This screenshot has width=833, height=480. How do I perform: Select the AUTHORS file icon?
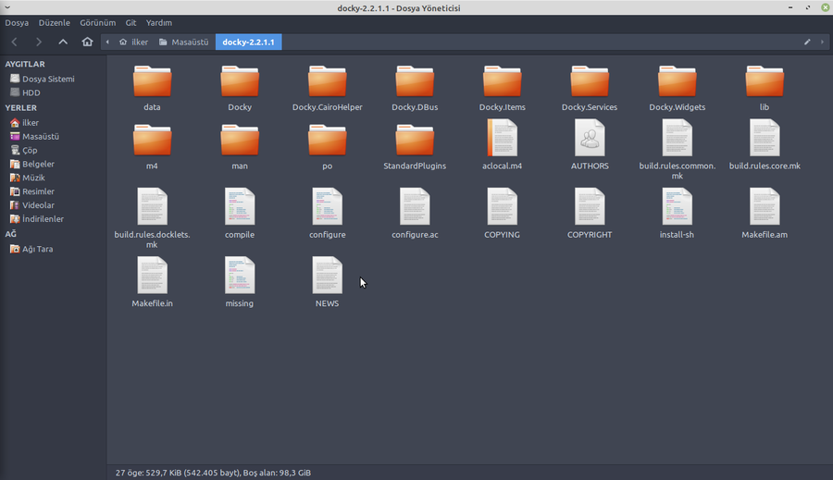click(590, 139)
